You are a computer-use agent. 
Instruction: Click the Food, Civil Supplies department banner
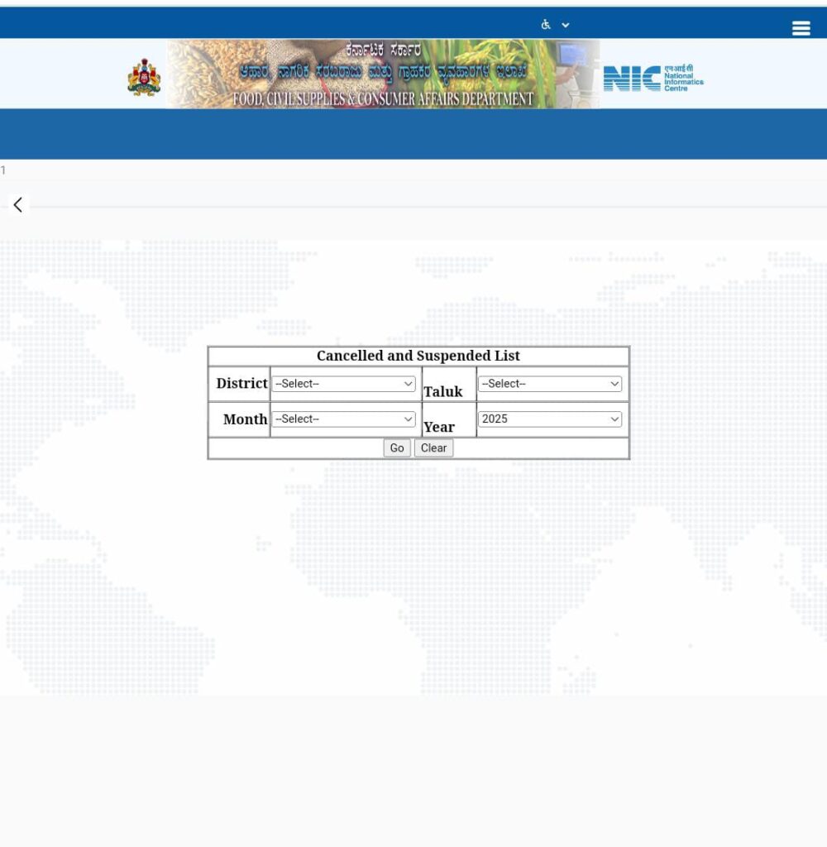coord(383,74)
